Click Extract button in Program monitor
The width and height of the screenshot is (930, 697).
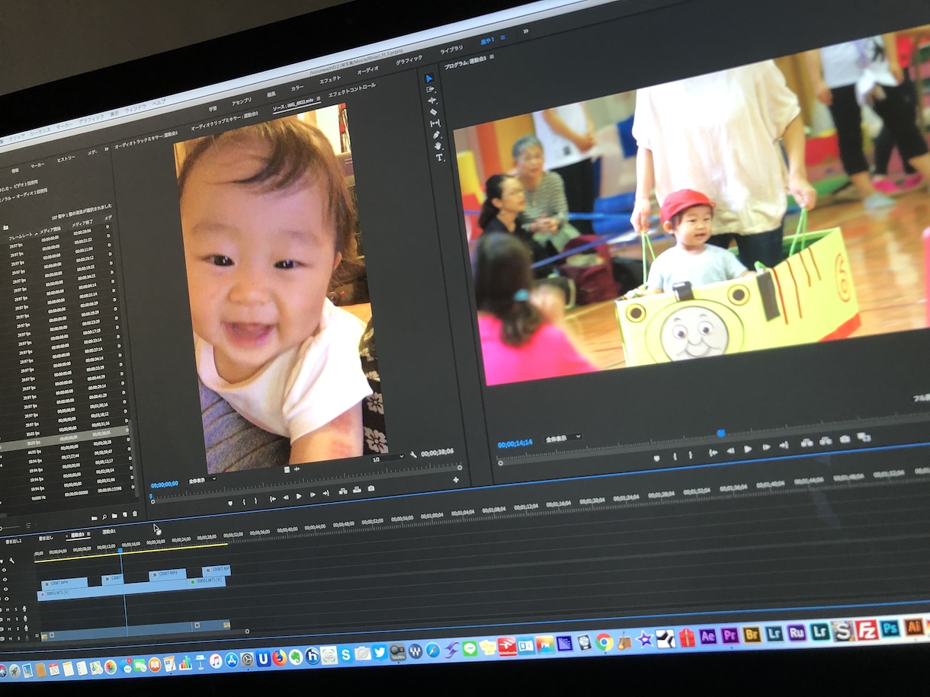click(825, 441)
